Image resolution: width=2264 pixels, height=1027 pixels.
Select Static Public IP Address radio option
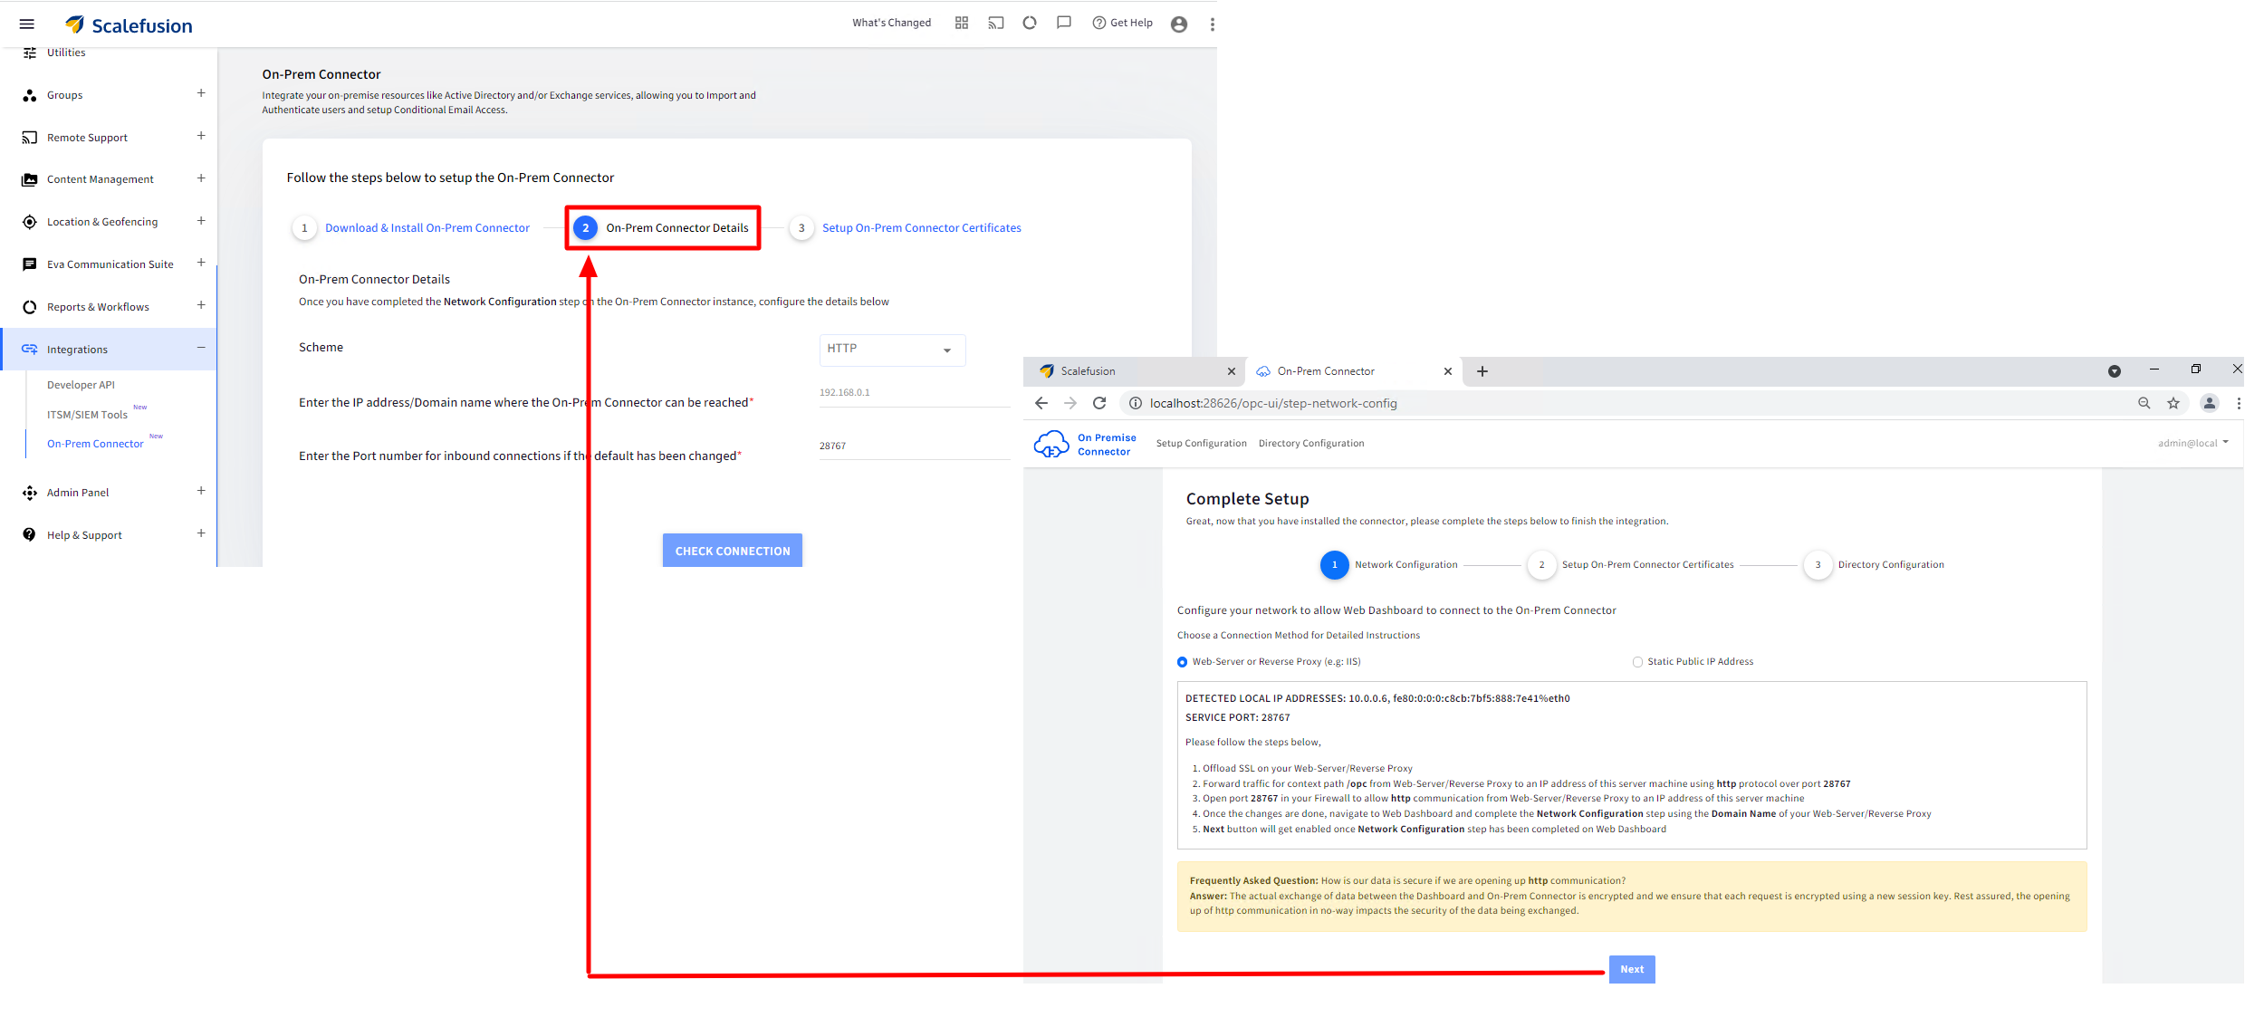click(x=1637, y=662)
